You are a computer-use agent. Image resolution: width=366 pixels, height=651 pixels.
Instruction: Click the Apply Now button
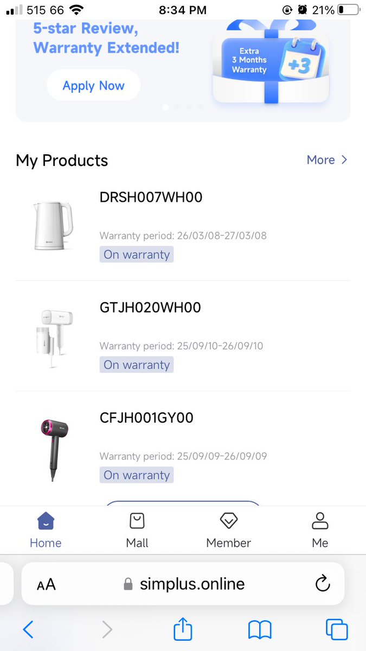(x=93, y=85)
